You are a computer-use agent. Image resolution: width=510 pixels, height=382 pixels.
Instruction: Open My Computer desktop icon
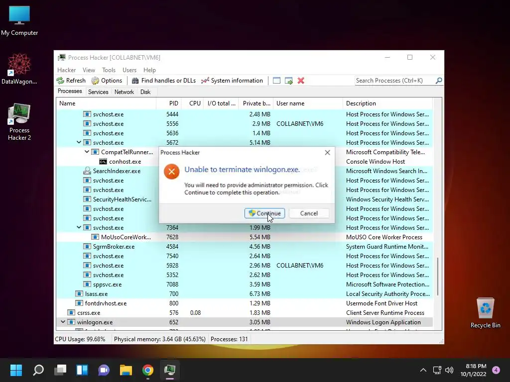click(19, 21)
